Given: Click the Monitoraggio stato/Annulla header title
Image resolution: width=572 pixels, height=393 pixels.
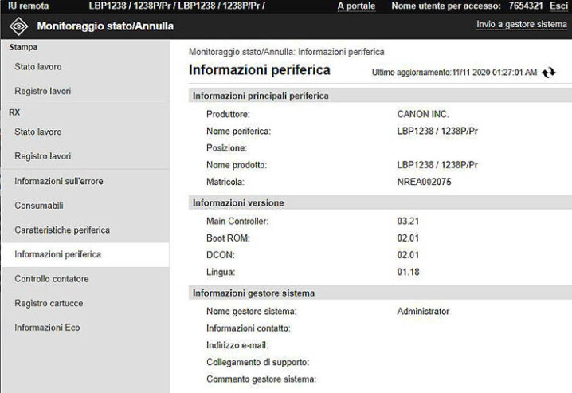Looking at the screenshot, I should point(105,26).
